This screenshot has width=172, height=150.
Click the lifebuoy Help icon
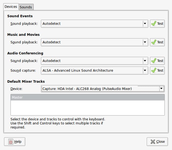(11, 142)
